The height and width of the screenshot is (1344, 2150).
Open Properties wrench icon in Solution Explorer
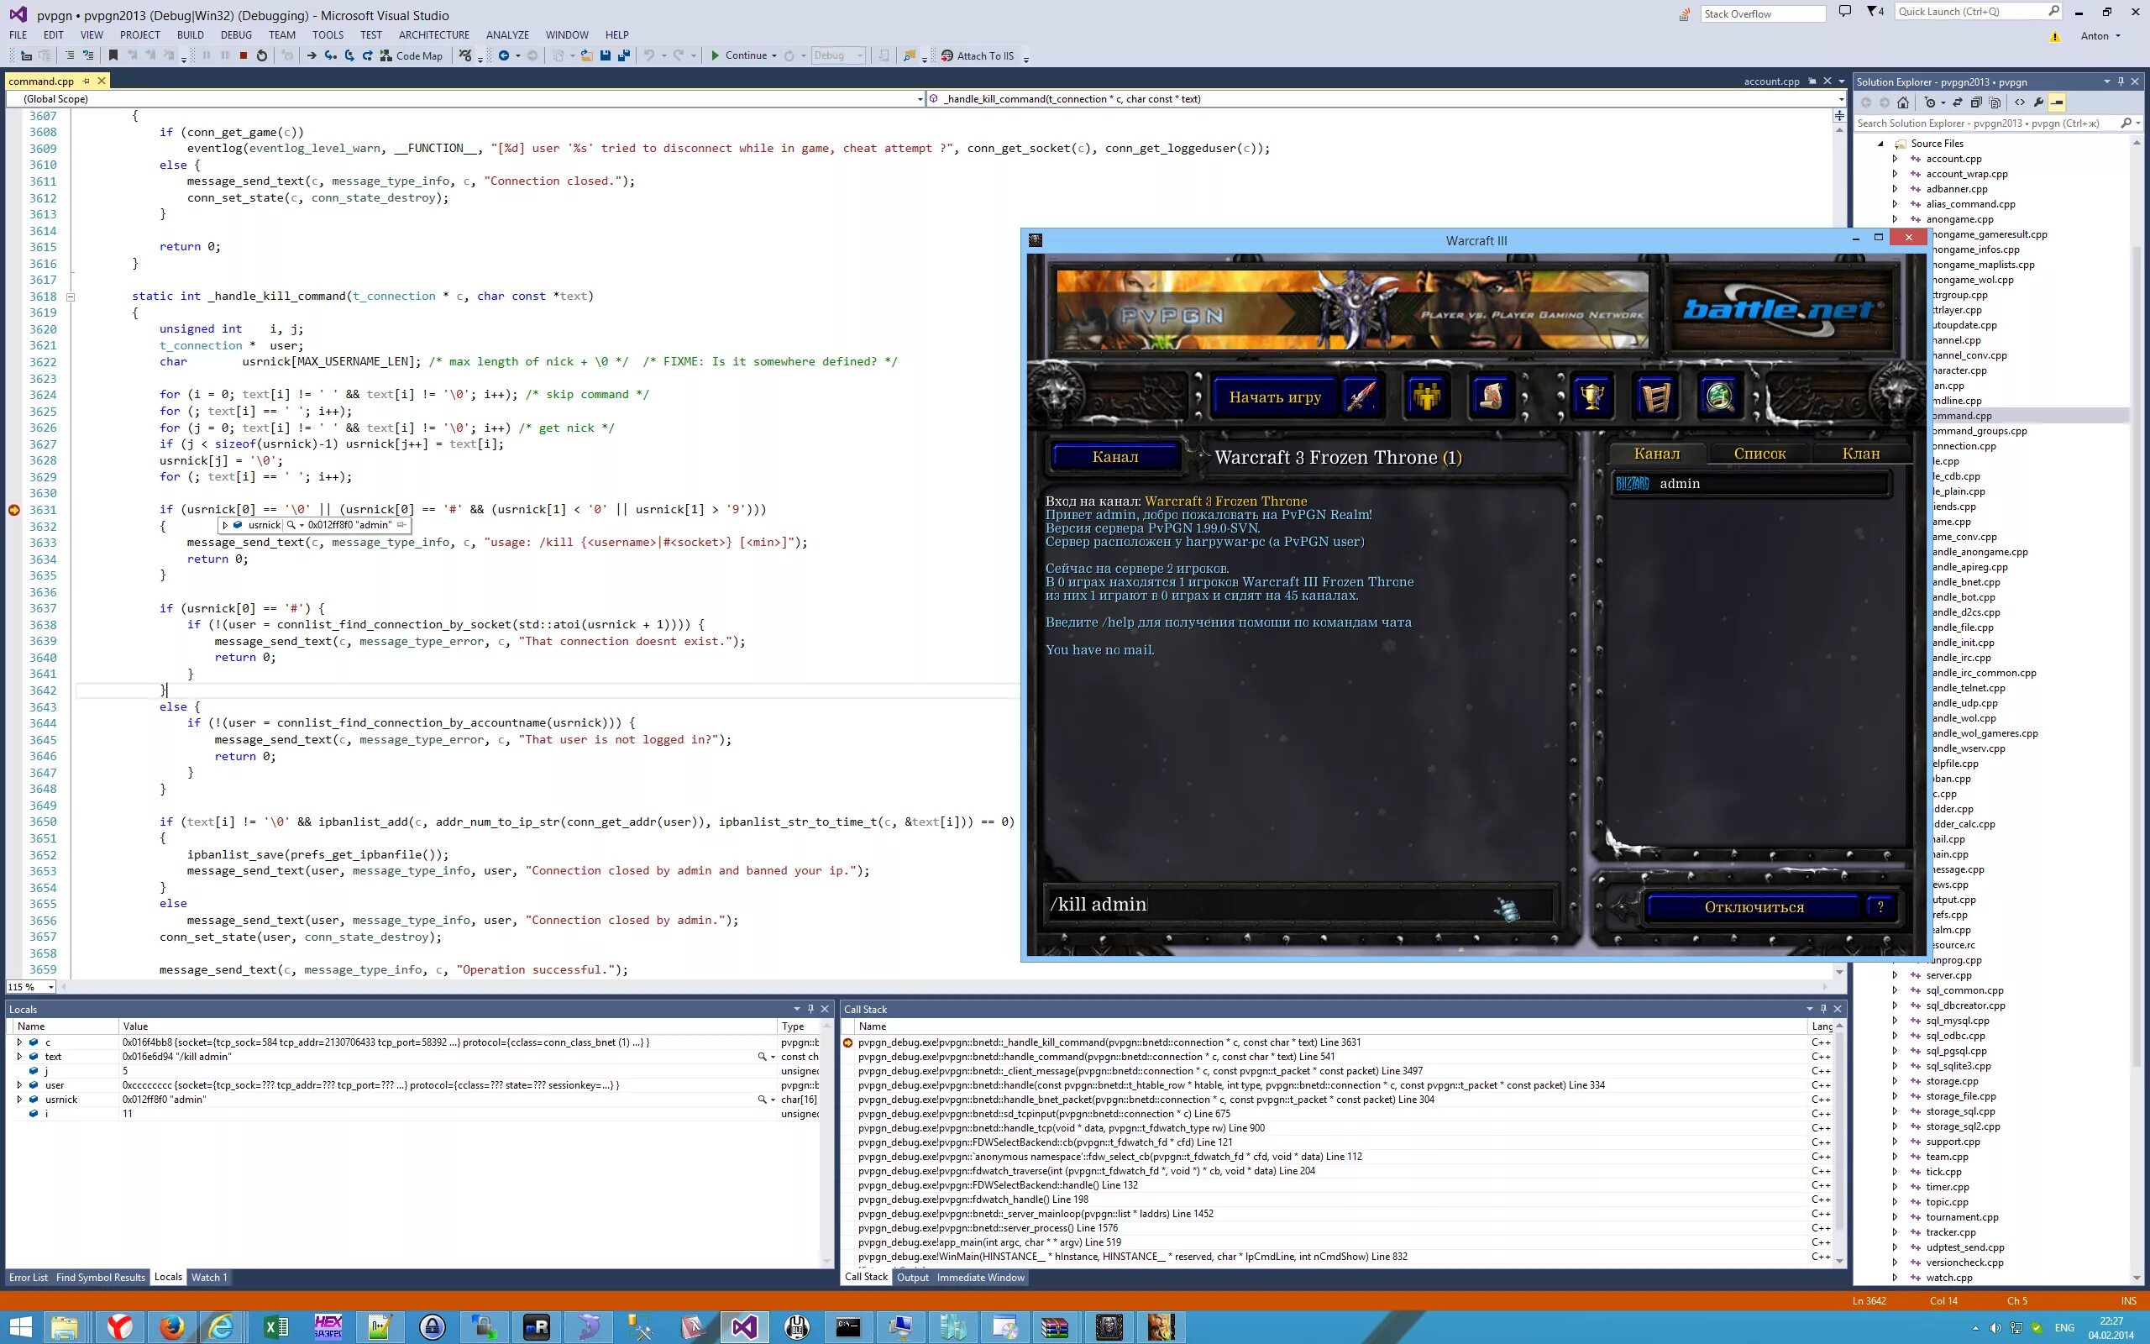click(x=2038, y=102)
